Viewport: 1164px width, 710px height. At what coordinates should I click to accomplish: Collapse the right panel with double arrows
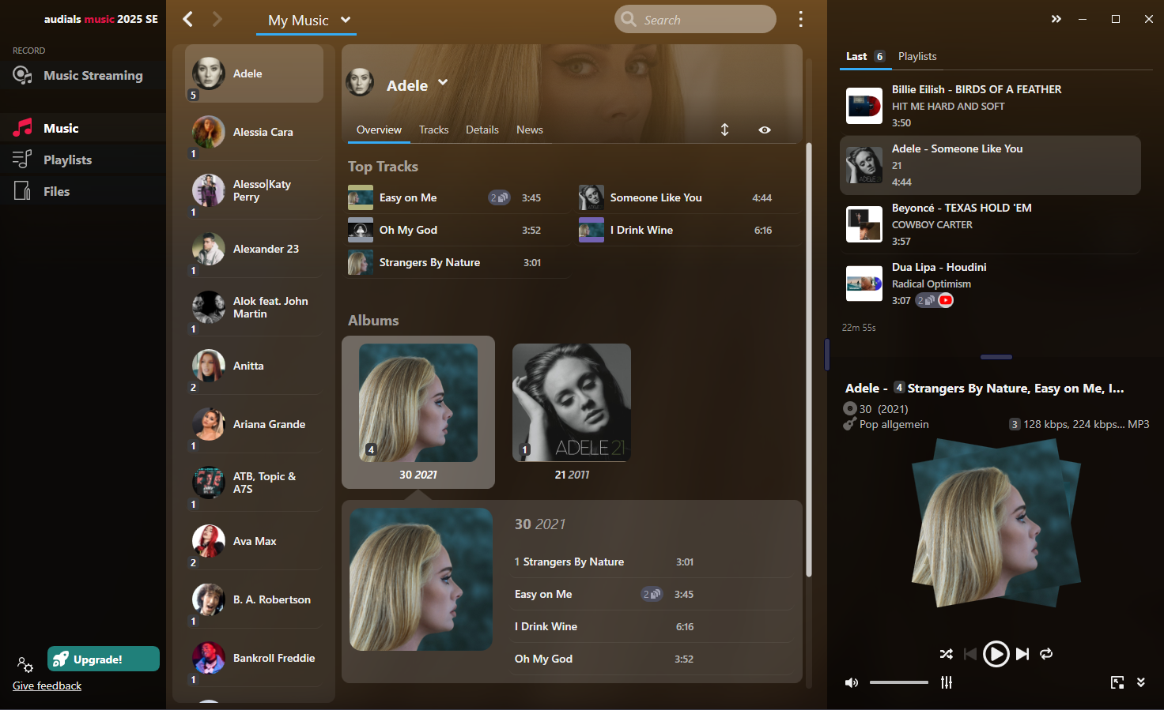coord(1056,19)
